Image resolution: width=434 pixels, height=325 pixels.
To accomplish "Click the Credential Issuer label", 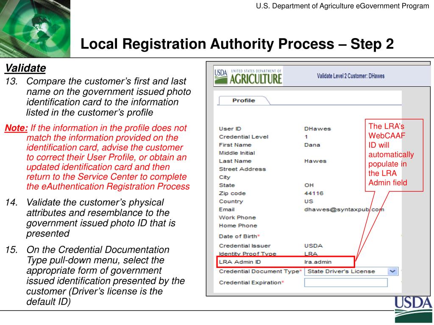I will point(245,246).
